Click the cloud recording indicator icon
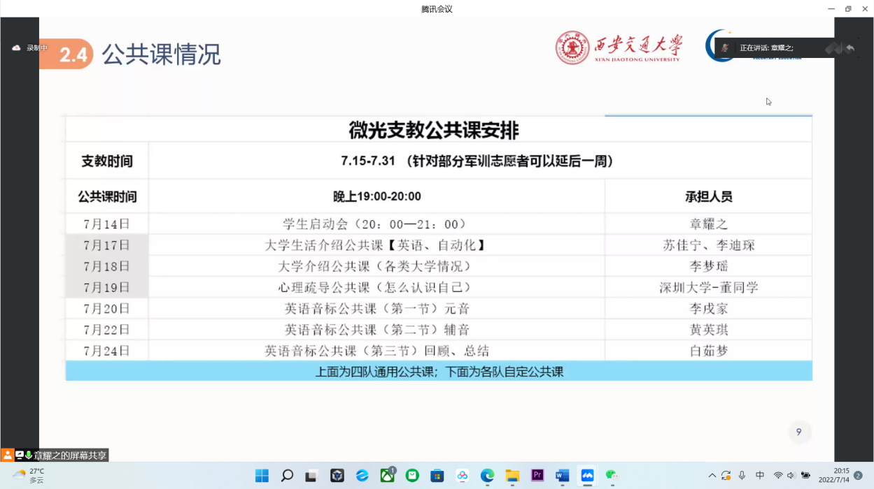Image resolution: width=874 pixels, height=489 pixels. click(x=17, y=48)
